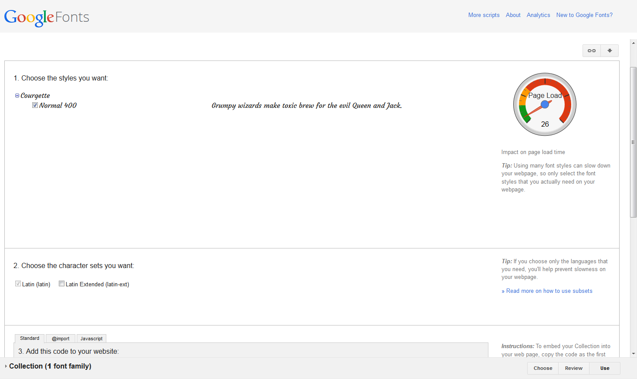
Task: Enable the Latin Extended character set
Action: tap(62, 284)
